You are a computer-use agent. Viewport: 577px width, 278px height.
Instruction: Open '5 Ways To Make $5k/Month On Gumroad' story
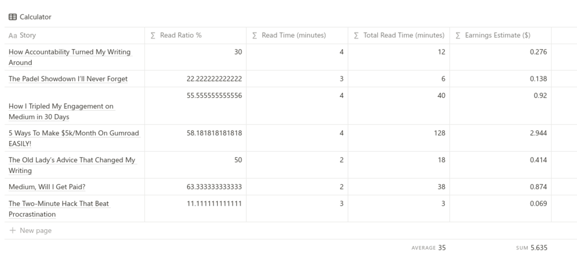tap(73, 133)
